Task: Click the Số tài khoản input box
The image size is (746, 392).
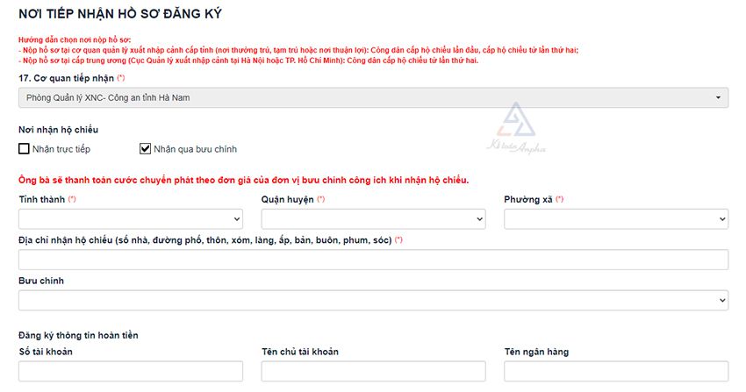Action: coord(131,371)
